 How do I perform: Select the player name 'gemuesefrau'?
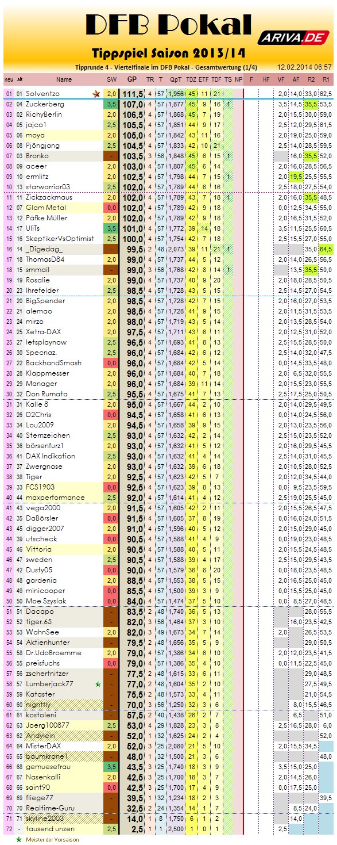point(47,767)
